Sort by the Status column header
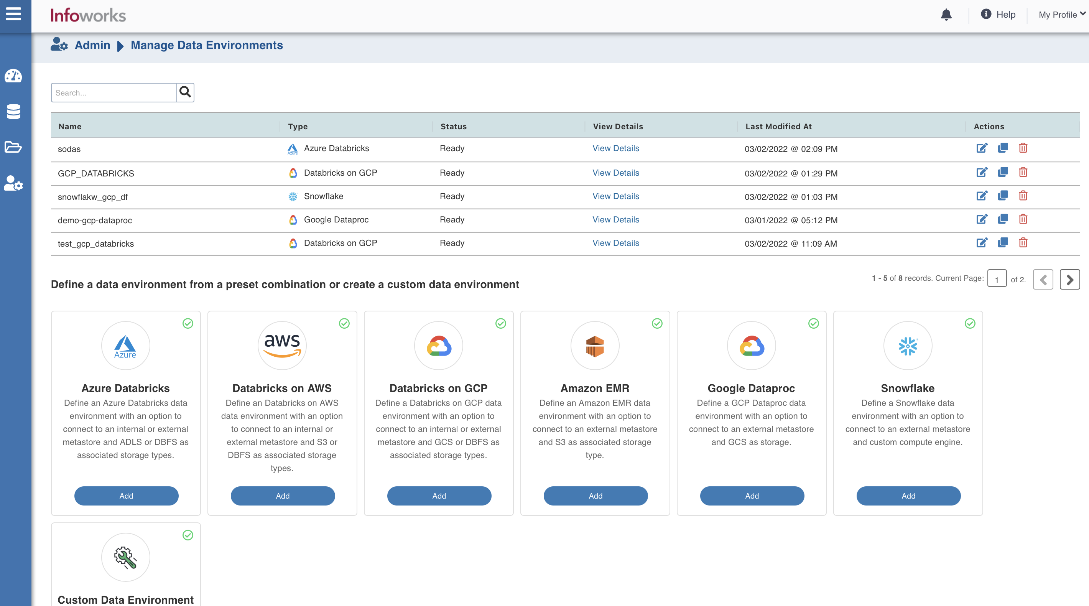This screenshot has width=1089, height=606. coord(453,127)
